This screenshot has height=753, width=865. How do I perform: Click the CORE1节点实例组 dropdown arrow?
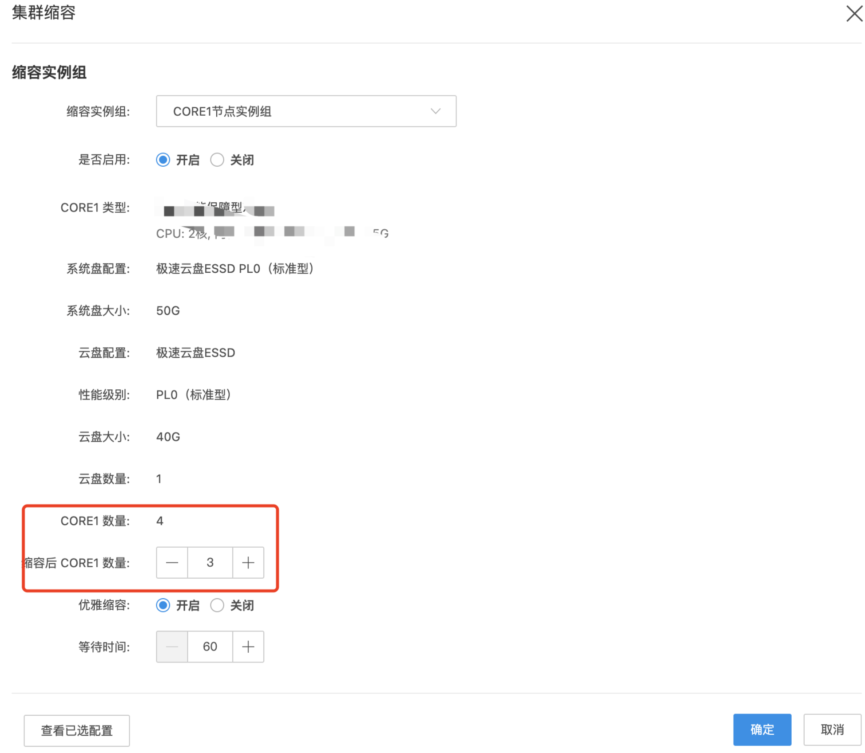tap(435, 111)
